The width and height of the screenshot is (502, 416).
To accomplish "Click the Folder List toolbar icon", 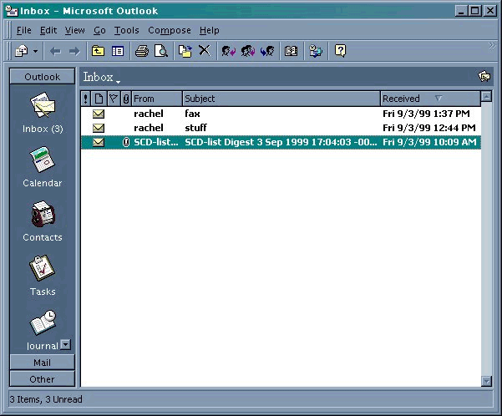I will tap(118, 51).
